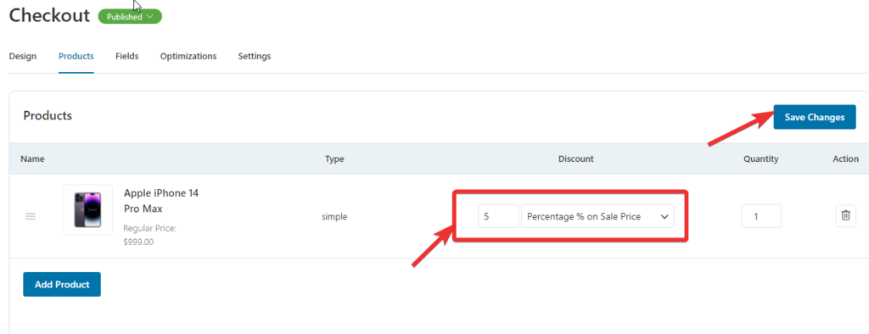This screenshot has width=869, height=334.
Task: Click the Discount column header
Action: [576, 159]
